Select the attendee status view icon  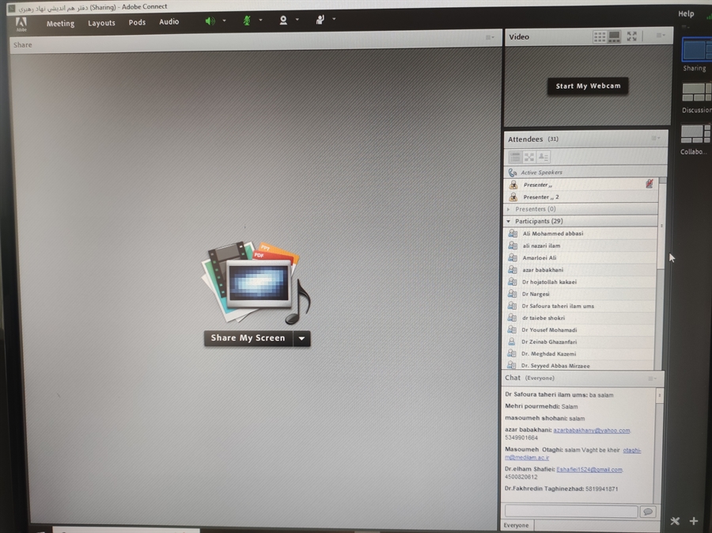543,158
